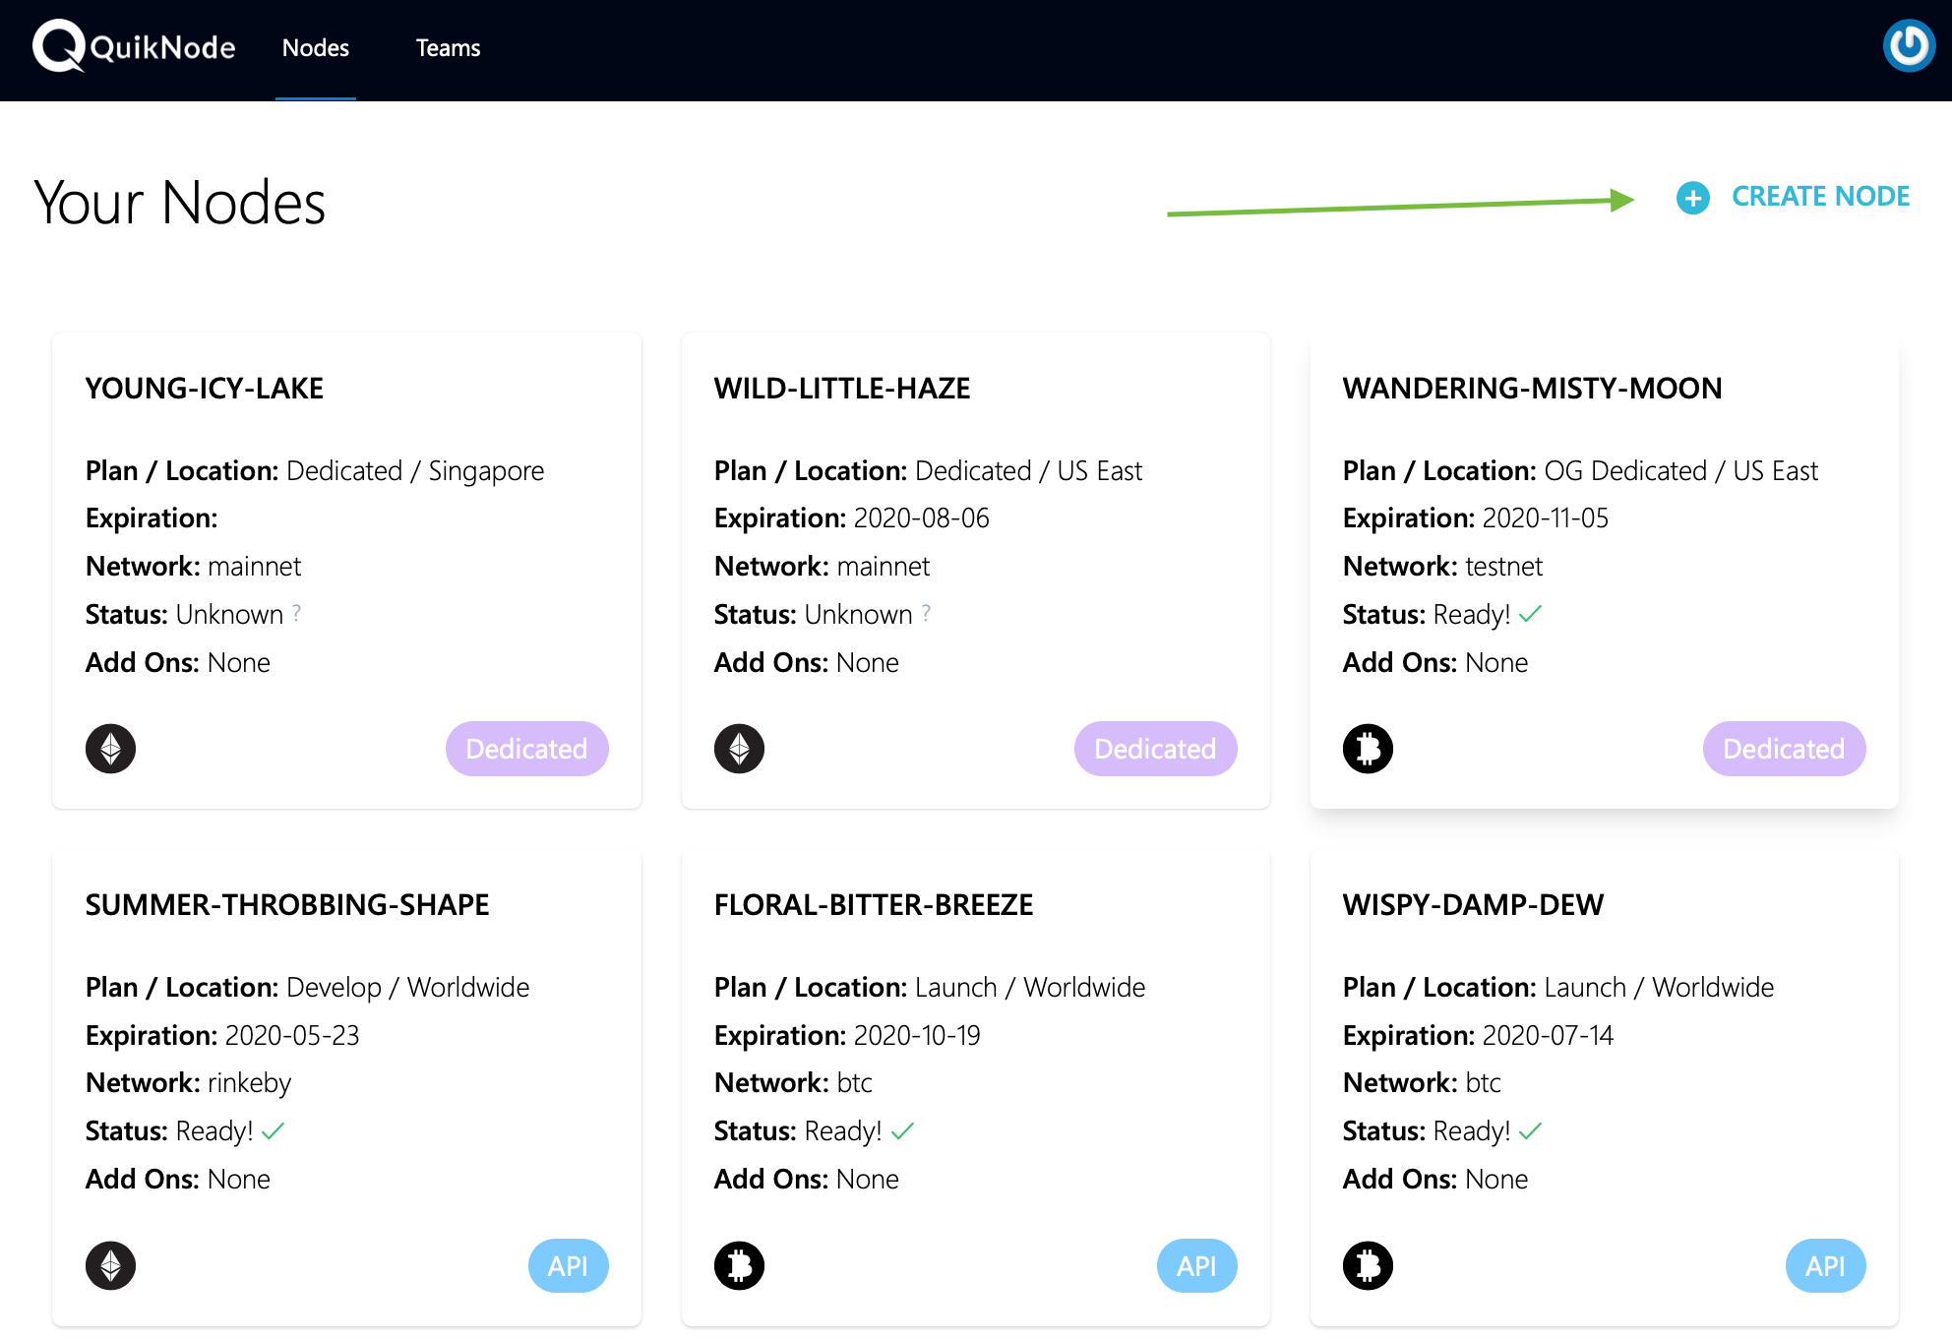The image size is (1952, 1340).
Task: Click Ethereum icon on SUMMER-THROBBING-SHAPE card
Action: pyautogui.click(x=110, y=1265)
